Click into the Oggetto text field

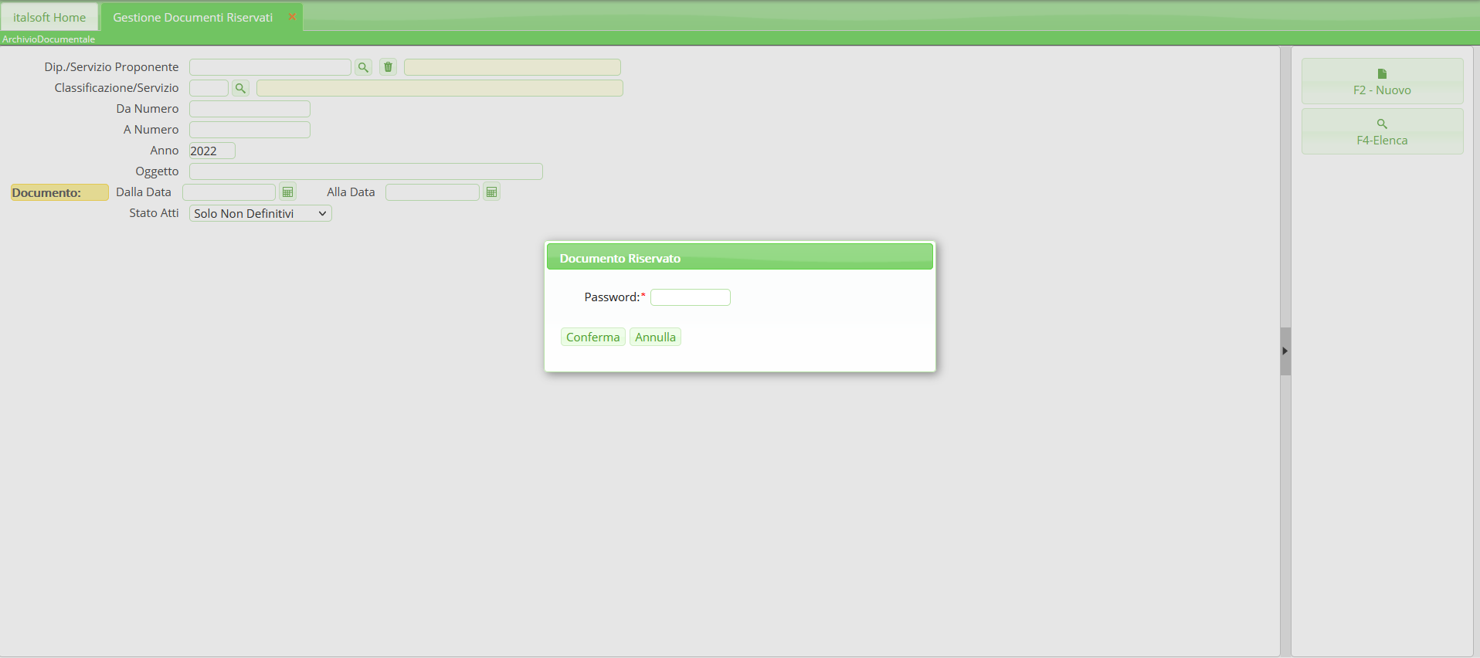click(x=365, y=171)
